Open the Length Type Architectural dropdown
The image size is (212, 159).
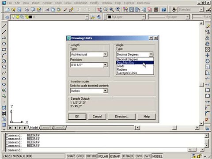[105, 54]
